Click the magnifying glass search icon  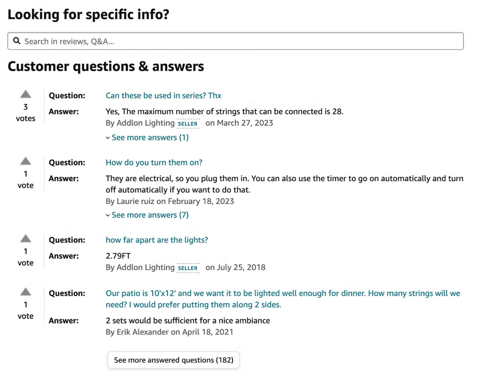(17, 41)
